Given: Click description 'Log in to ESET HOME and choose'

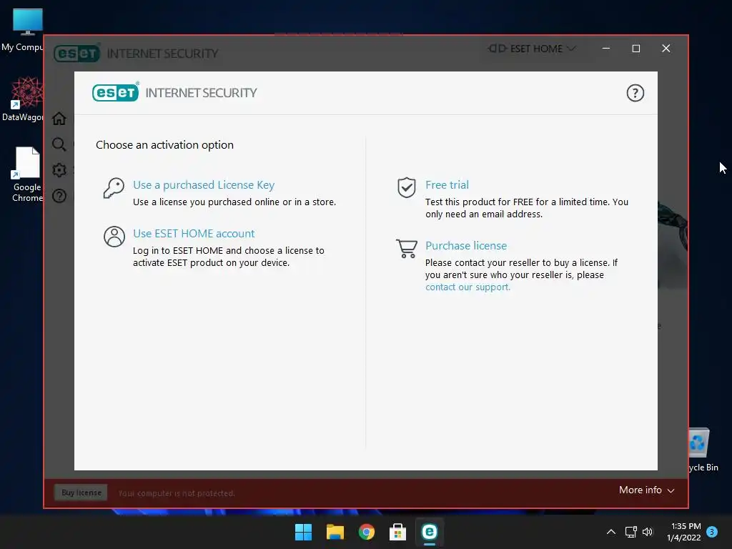Looking at the screenshot, I should [x=228, y=257].
